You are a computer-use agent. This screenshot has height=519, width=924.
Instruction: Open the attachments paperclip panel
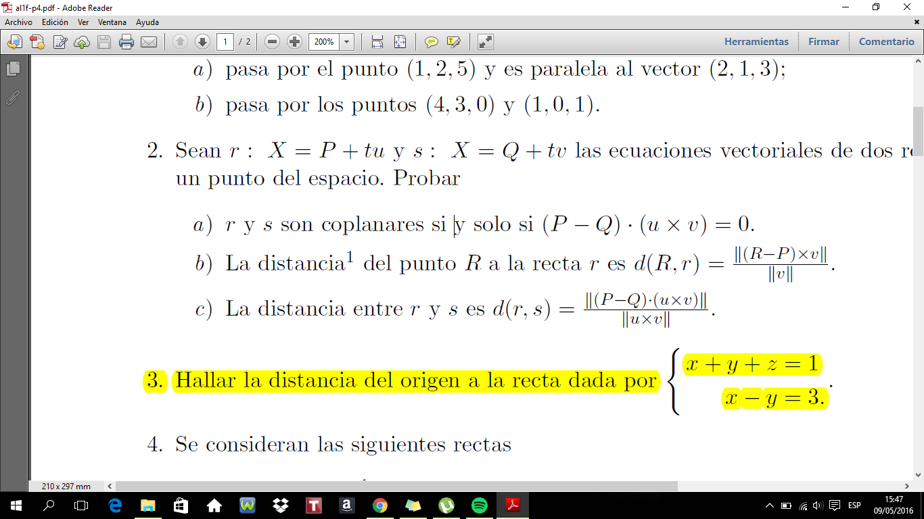point(13,98)
